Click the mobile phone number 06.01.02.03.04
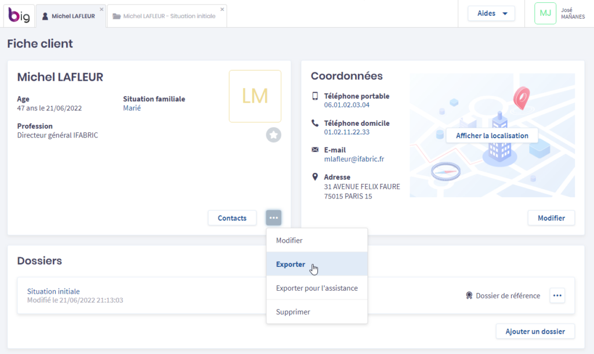This screenshot has height=354, width=594. (346, 105)
